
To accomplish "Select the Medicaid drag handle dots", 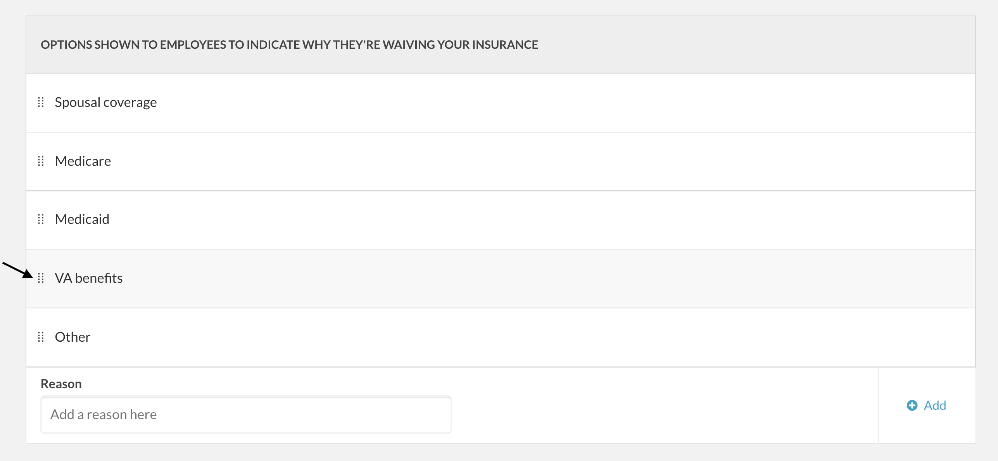I will [x=41, y=219].
